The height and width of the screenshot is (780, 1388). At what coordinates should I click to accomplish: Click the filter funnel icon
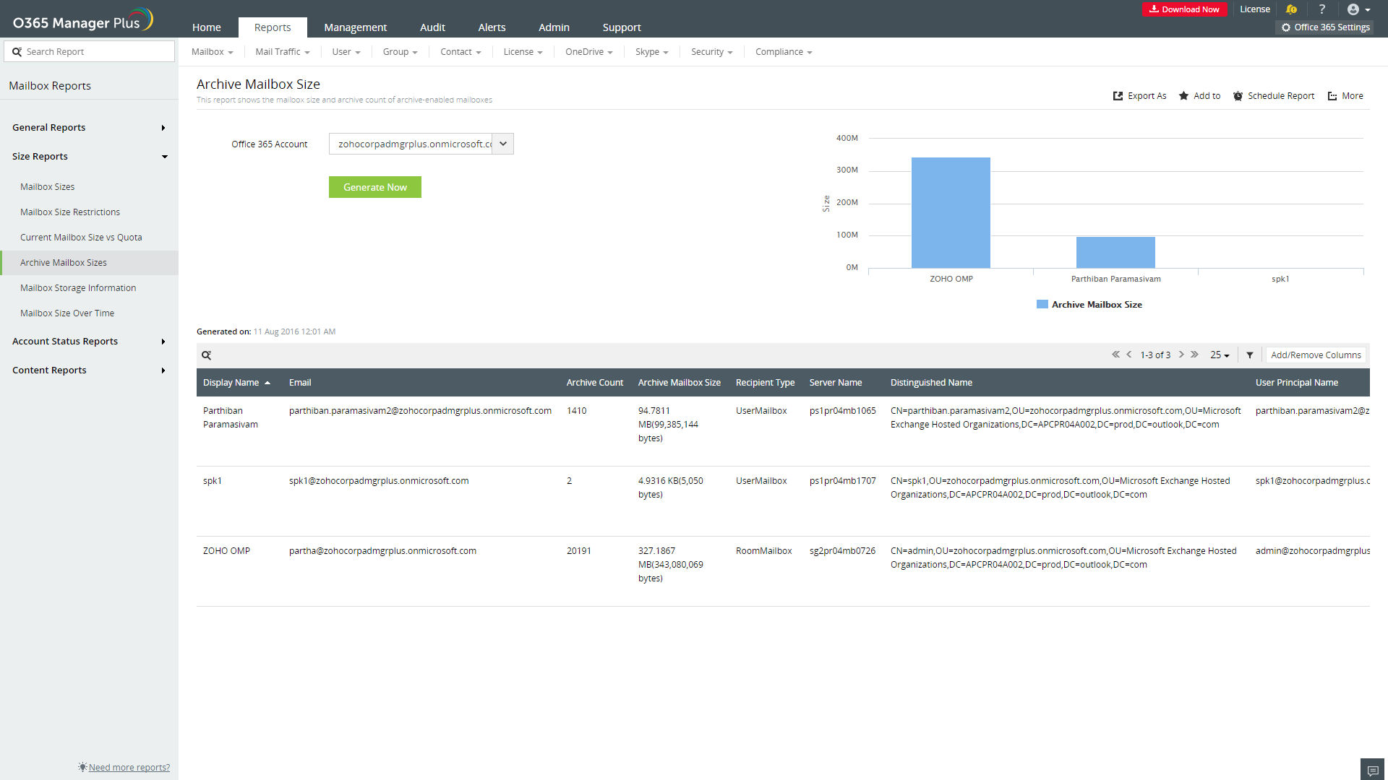pos(1249,355)
